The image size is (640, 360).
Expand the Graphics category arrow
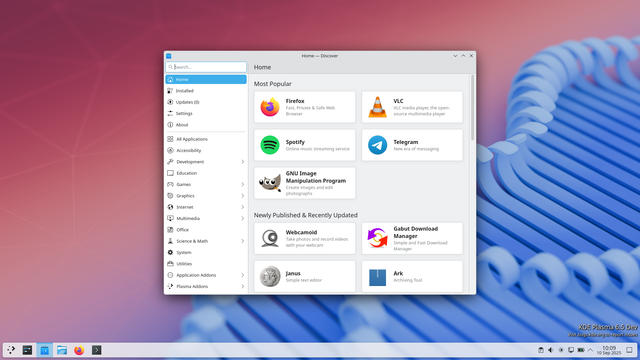242,196
